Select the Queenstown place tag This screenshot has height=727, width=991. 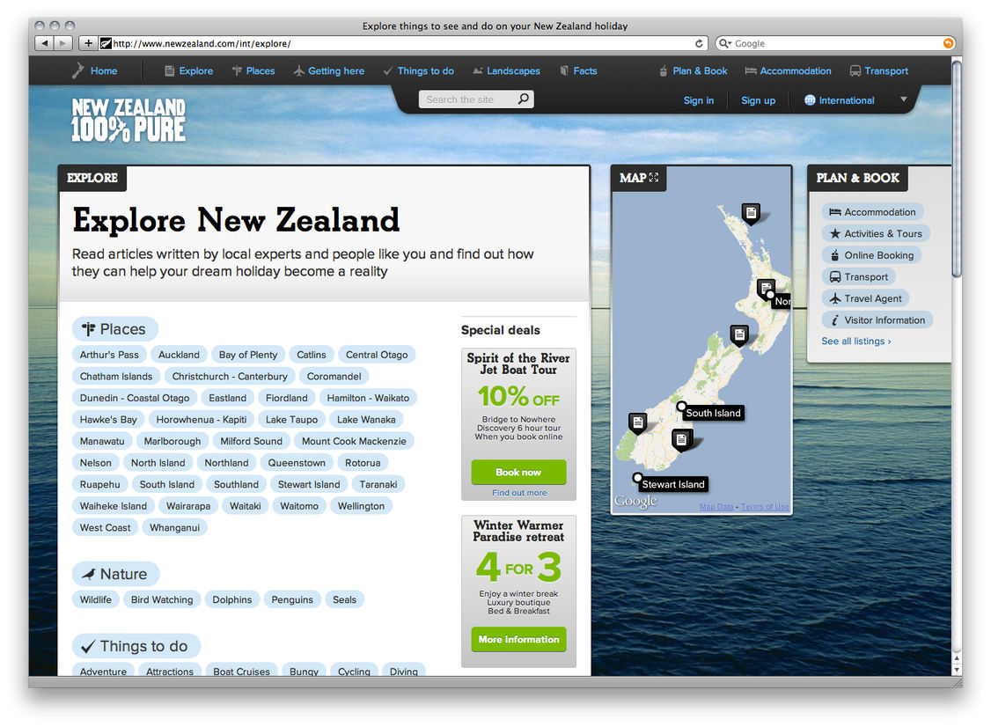pos(297,463)
